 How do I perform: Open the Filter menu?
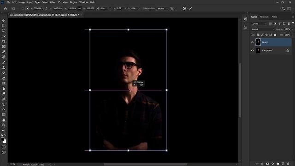[x=53, y=2]
